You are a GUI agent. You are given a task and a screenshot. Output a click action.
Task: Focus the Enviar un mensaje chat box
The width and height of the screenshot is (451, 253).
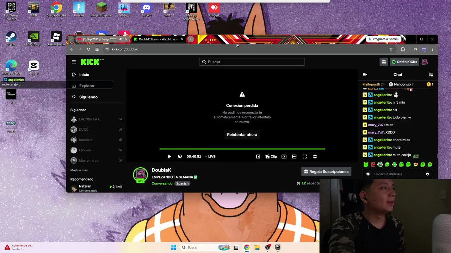coord(398,174)
